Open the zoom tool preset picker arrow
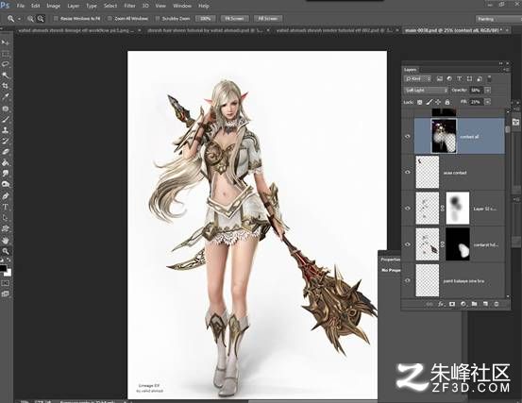 (x=19, y=19)
